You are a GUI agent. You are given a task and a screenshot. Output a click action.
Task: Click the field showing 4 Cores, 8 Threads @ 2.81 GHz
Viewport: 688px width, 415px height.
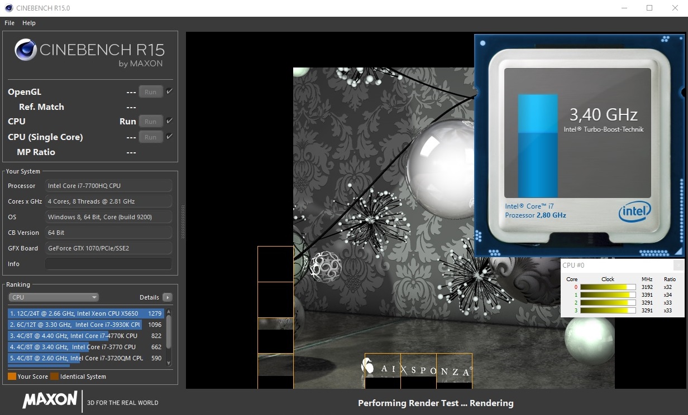[108, 201]
